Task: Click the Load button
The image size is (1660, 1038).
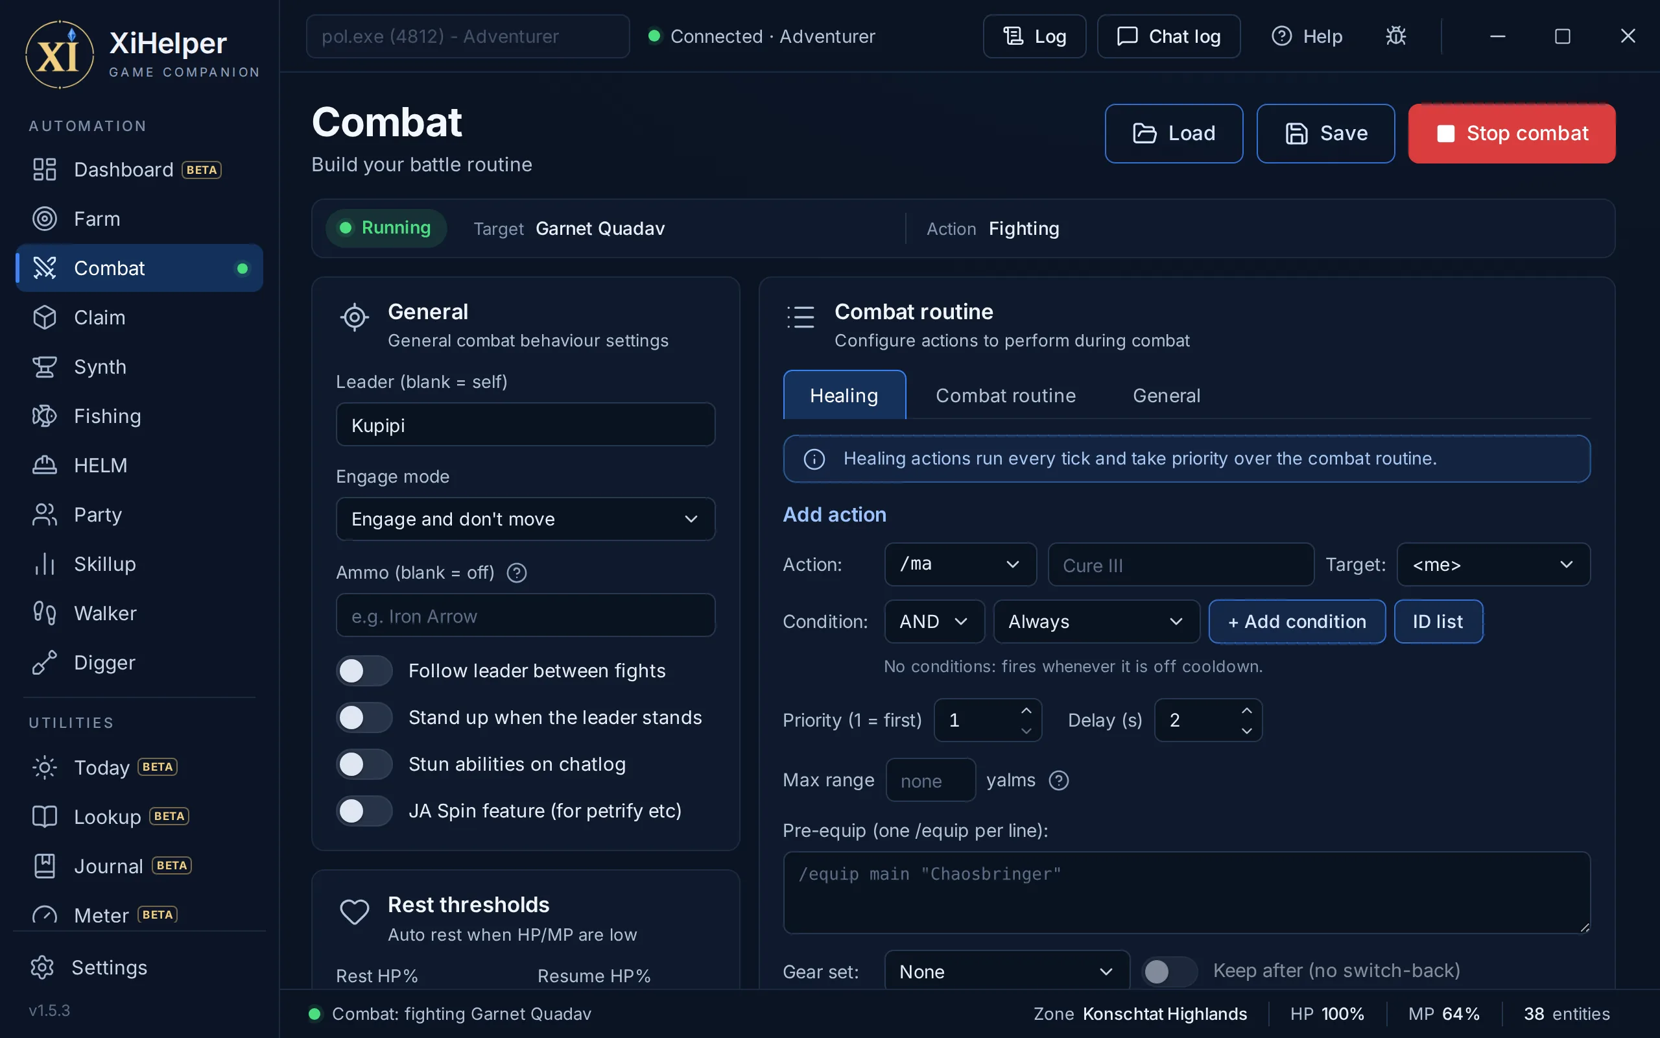Action: point(1174,133)
